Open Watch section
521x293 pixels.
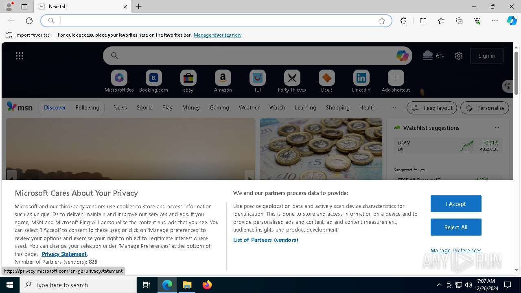[277, 107]
